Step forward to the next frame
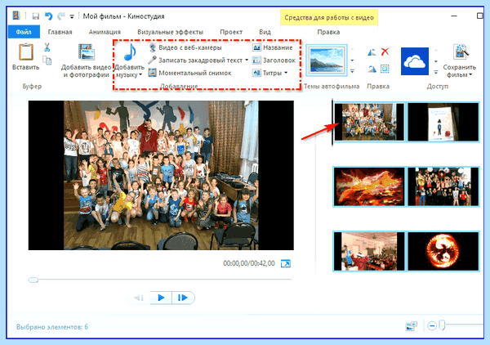 point(183,298)
